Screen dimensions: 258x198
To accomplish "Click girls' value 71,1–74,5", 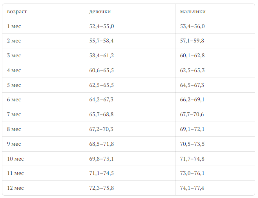I will pyautogui.click(x=101, y=173).
